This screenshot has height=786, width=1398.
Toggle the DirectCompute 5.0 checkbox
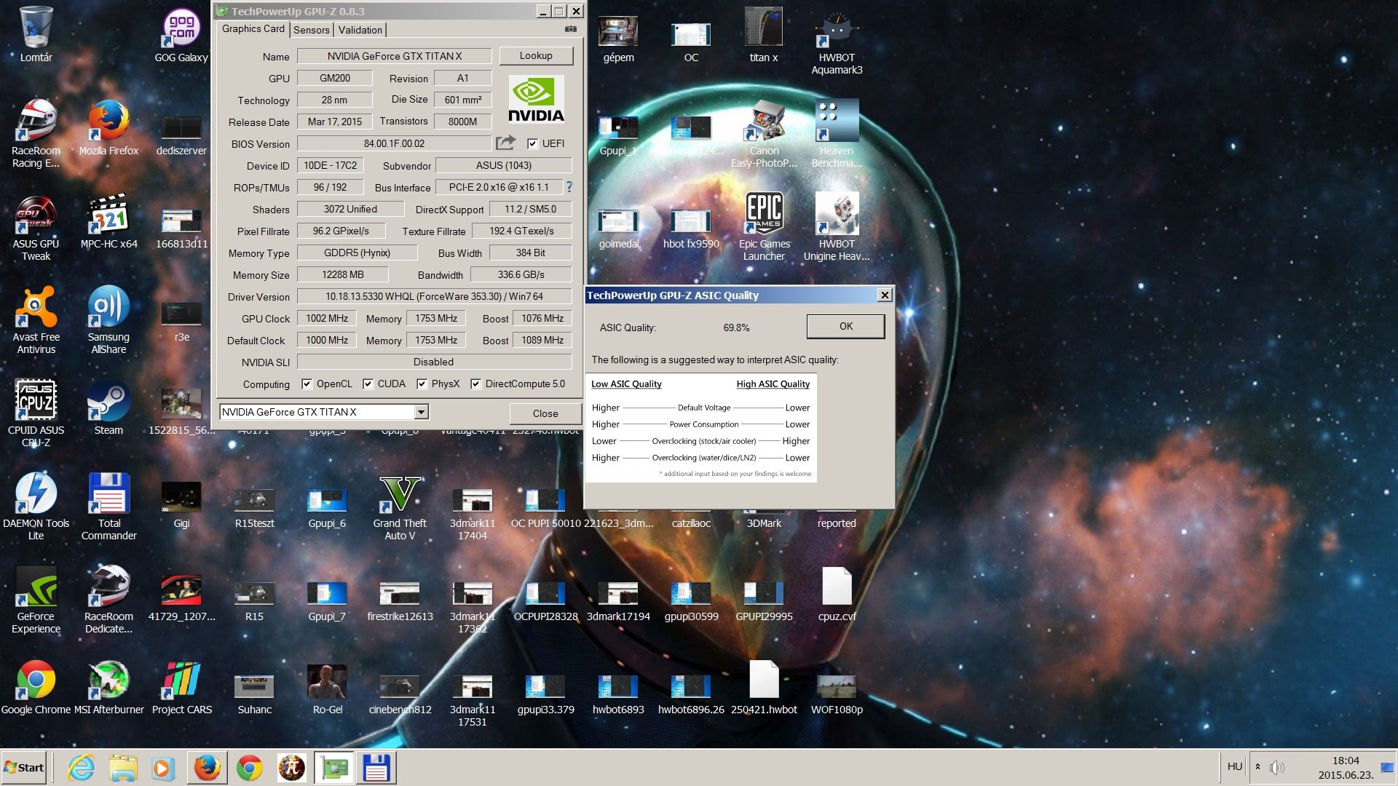pyautogui.click(x=476, y=384)
